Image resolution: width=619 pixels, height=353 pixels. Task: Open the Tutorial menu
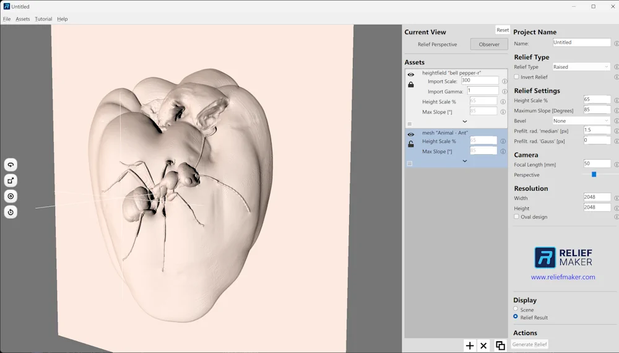[x=43, y=19]
